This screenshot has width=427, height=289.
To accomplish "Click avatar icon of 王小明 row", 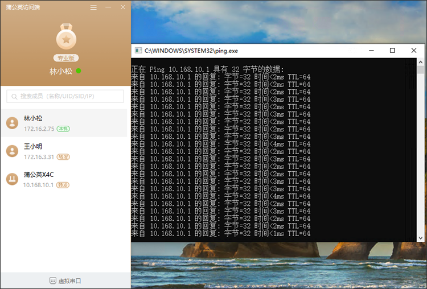I will 13,151.
